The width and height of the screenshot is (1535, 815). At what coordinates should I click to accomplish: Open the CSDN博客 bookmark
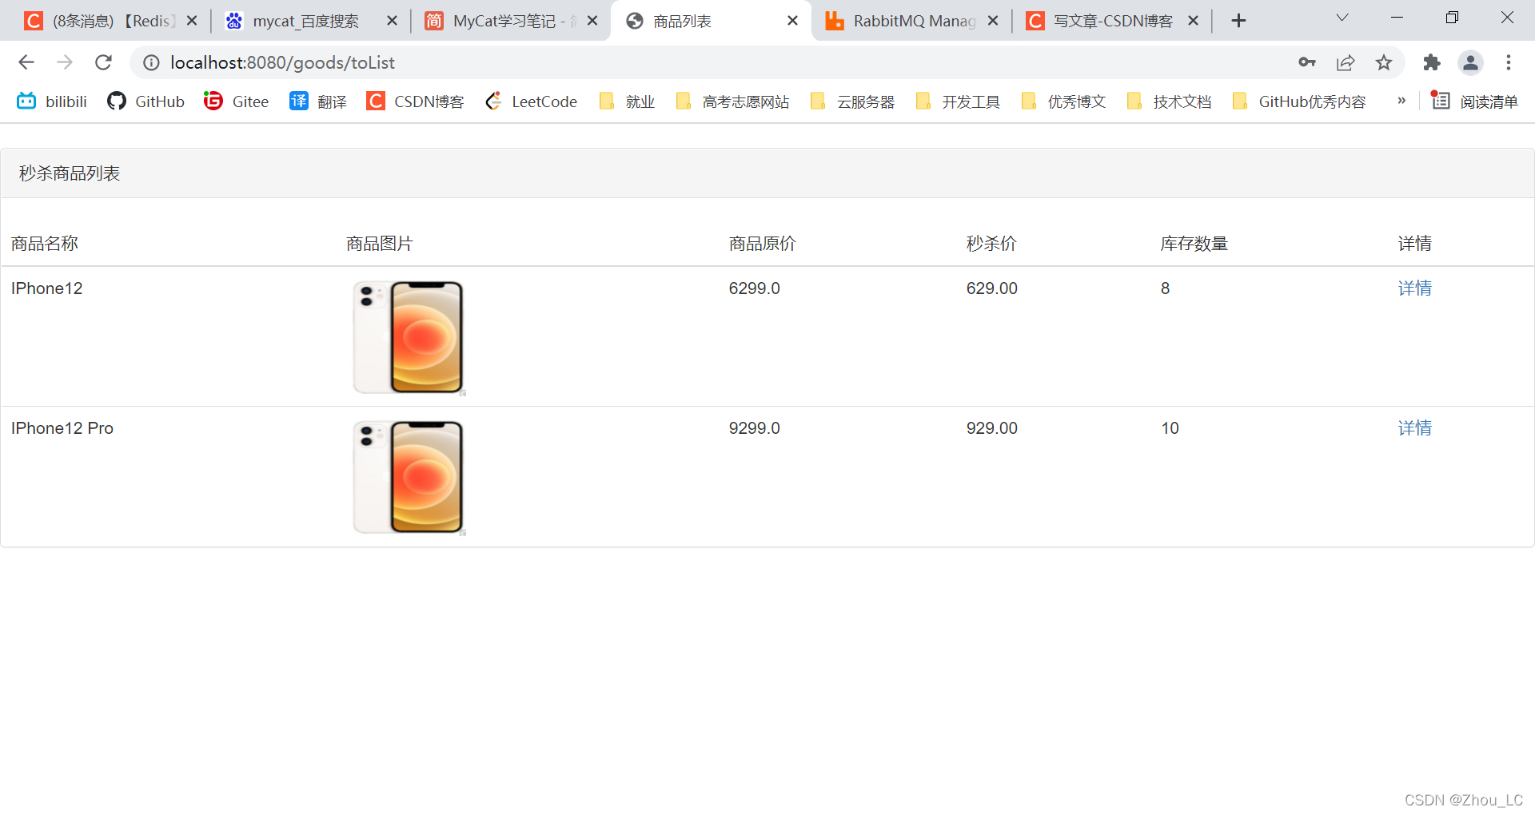pos(415,101)
